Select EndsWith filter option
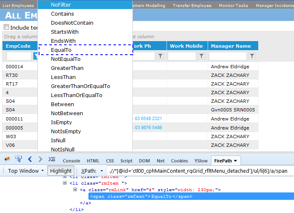 pyautogui.click(x=85, y=41)
